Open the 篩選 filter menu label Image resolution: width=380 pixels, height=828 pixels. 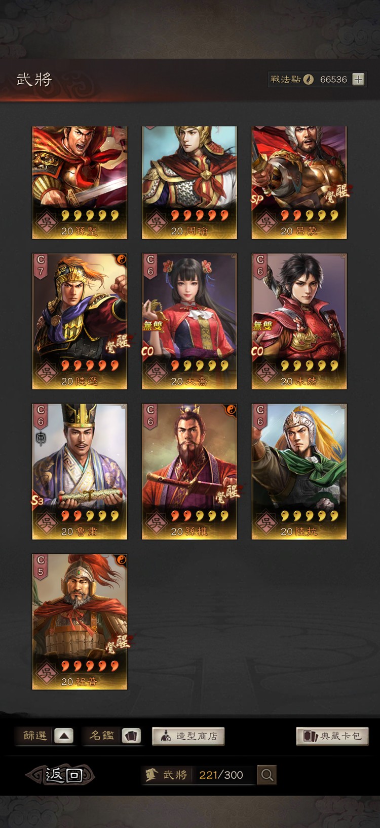pyautogui.click(x=35, y=736)
